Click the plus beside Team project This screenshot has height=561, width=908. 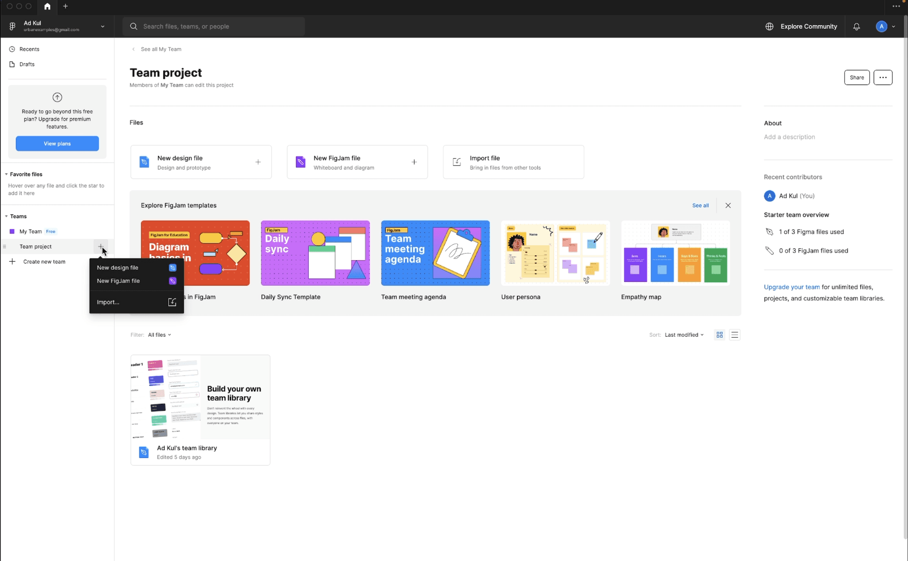point(101,246)
